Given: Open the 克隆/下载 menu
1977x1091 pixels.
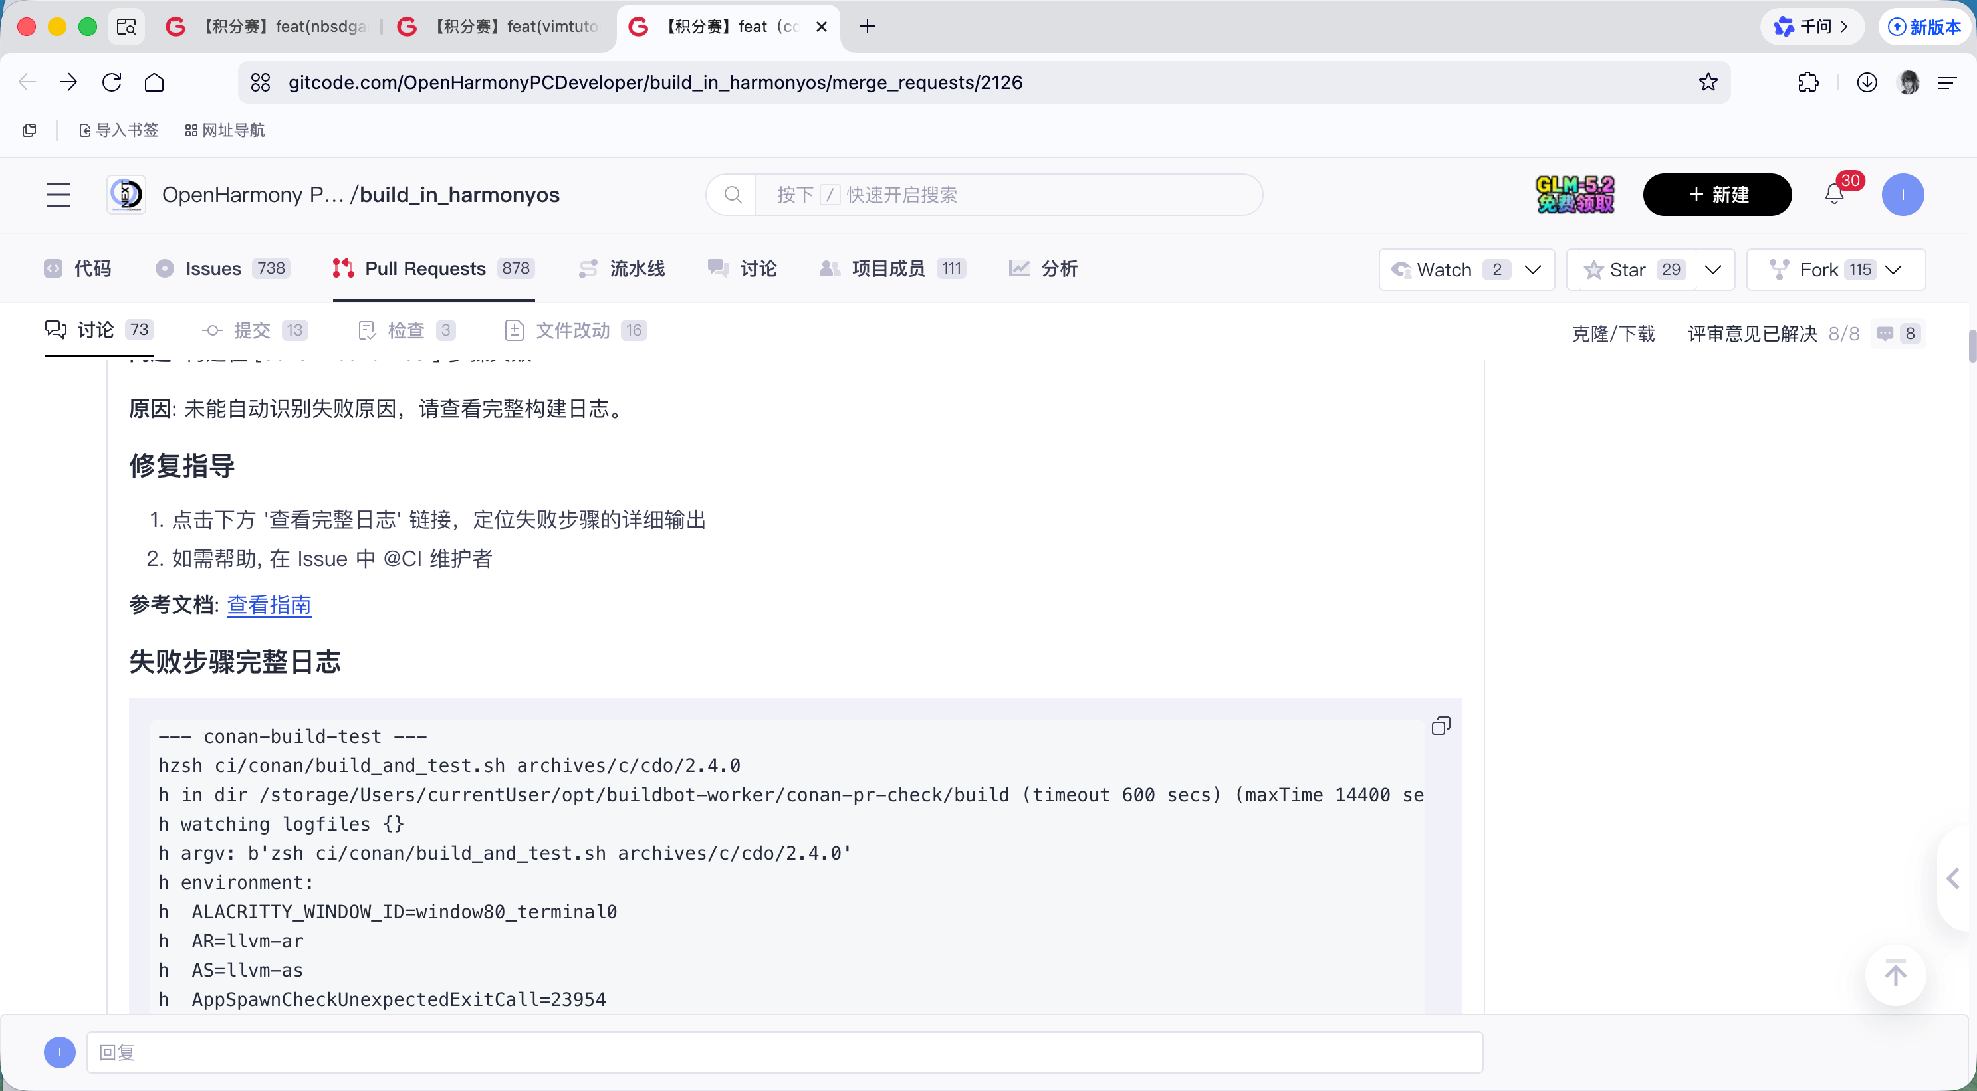Looking at the screenshot, I should point(1613,334).
